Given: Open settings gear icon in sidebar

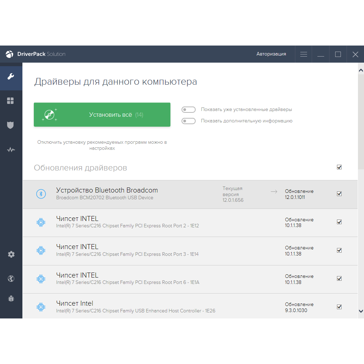Looking at the screenshot, I should pos(11,254).
